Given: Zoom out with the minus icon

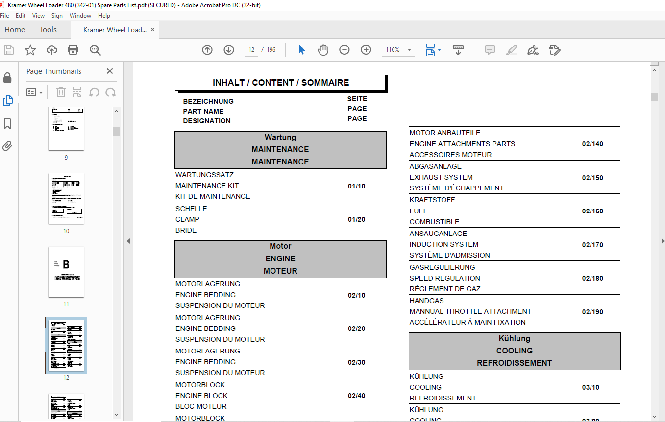Looking at the screenshot, I should [345, 50].
